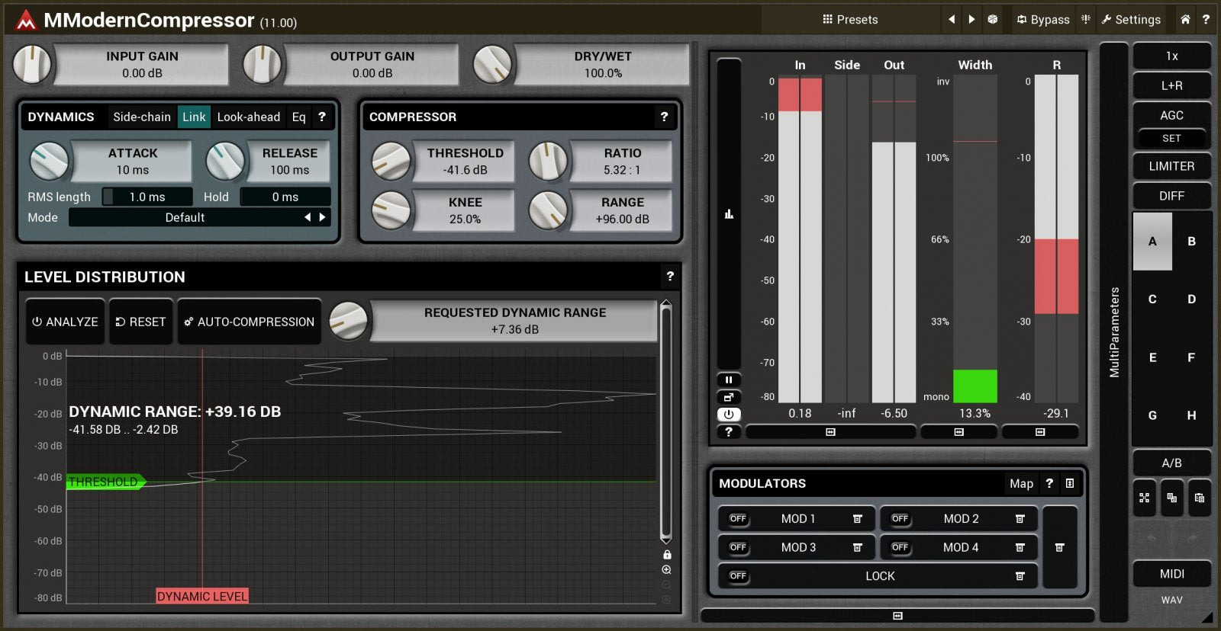
Task: Load the next preset arrow
Action: point(971,20)
